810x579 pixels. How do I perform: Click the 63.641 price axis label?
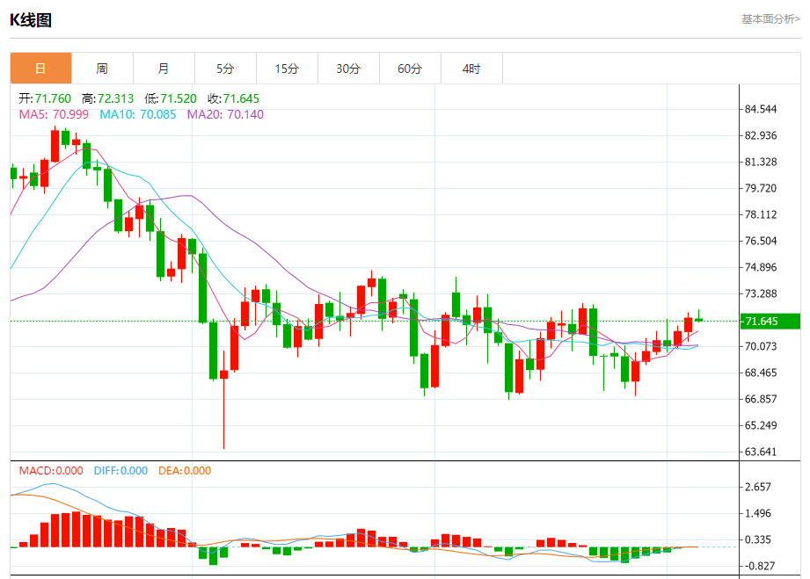pyautogui.click(x=761, y=452)
